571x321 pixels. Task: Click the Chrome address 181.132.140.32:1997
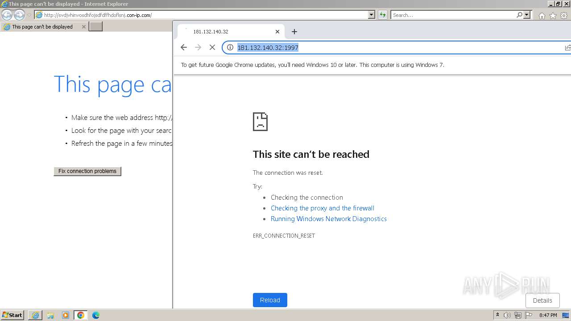(268, 48)
